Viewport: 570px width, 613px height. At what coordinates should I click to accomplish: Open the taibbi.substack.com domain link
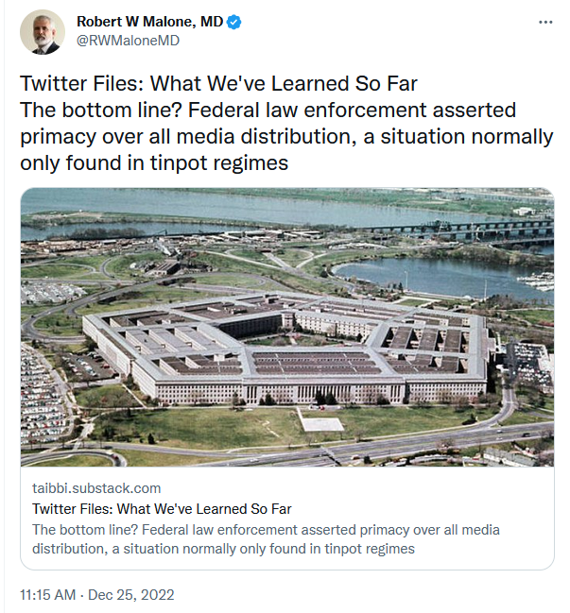pos(96,488)
